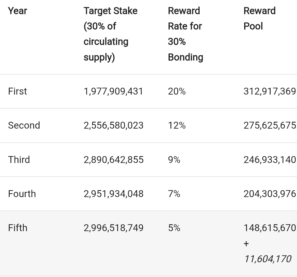Select target stake value 2,556,580,023

113,125
